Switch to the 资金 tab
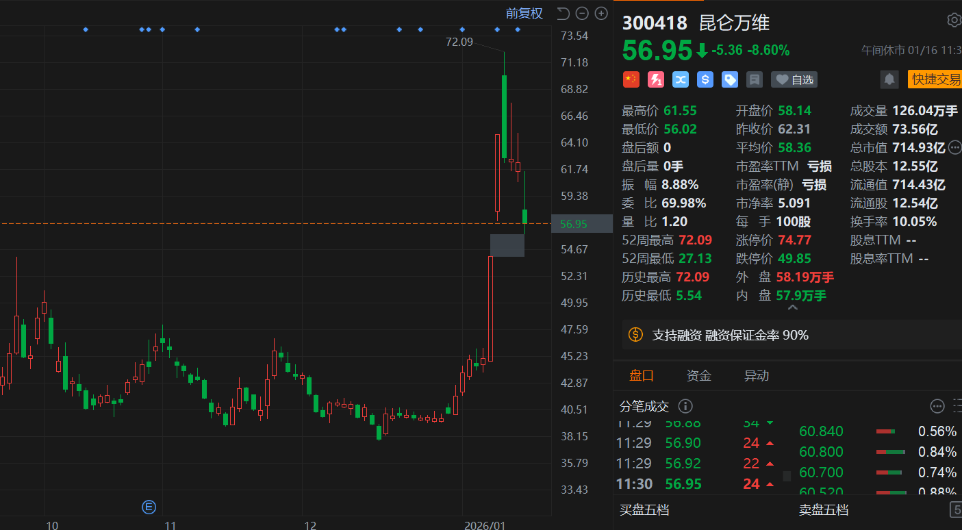Image resolution: width=962 pixels, height=530 pixels. (x=698, y=375)
